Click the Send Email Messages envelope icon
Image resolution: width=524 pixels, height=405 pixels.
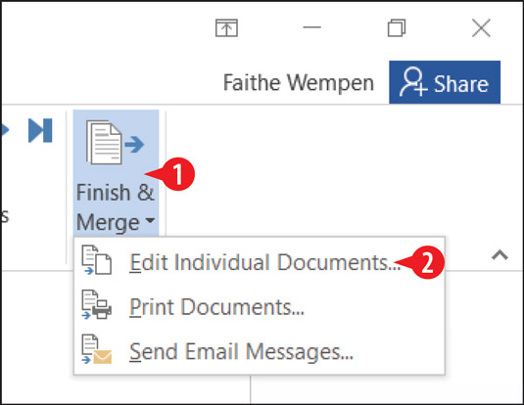[x=97, y=349]
